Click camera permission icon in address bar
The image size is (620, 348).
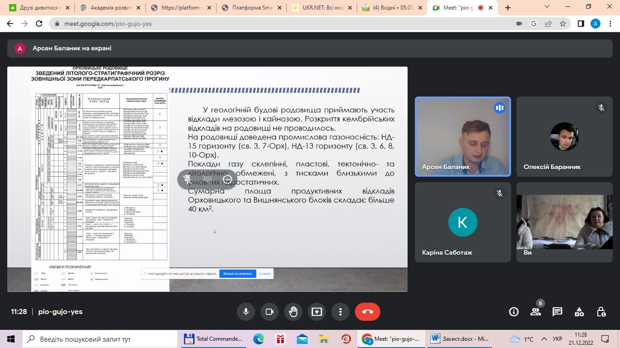(519, 24)
